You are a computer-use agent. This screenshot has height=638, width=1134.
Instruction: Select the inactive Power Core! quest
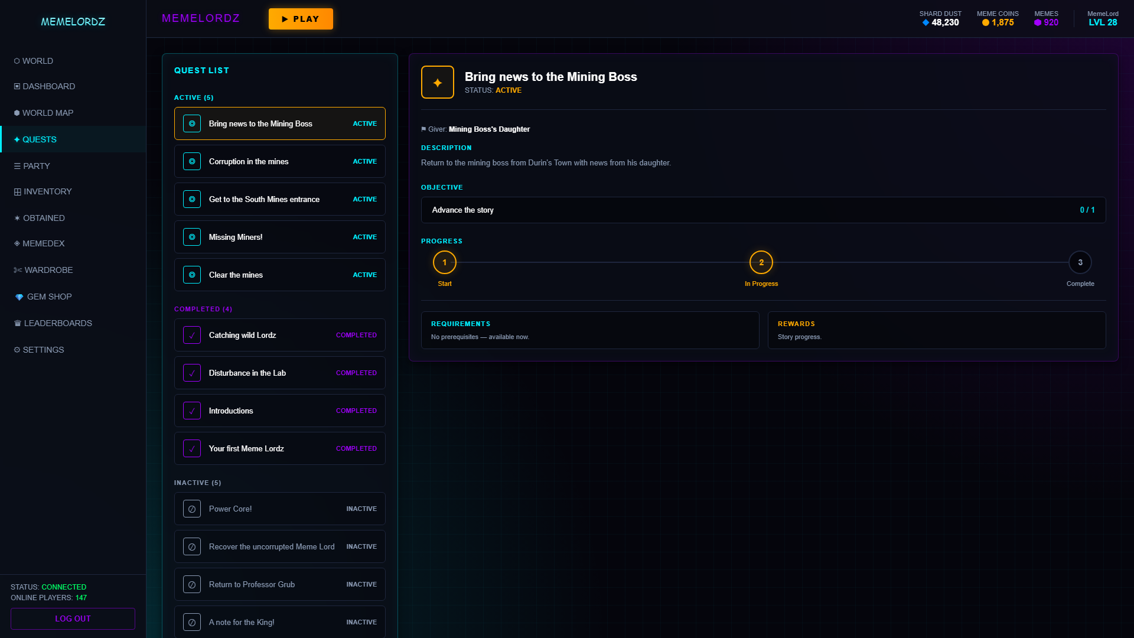280,509
